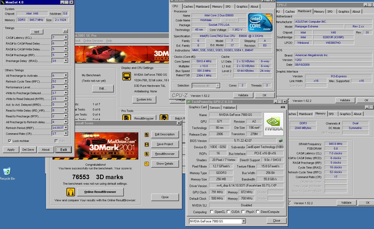Open the Sensors tab in GPU-Z

215,108
